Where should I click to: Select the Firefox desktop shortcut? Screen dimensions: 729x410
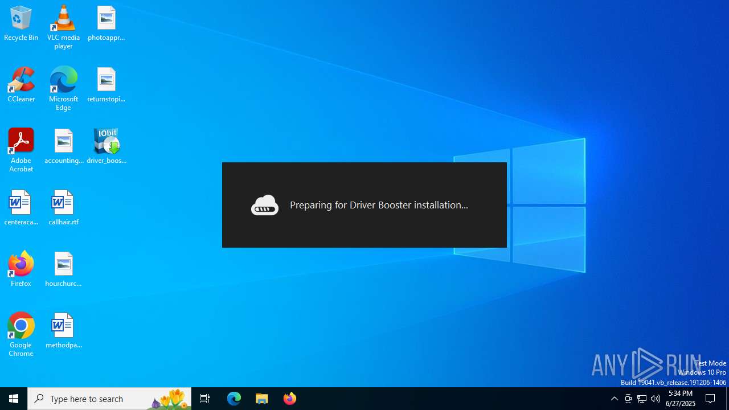point(21,269)
